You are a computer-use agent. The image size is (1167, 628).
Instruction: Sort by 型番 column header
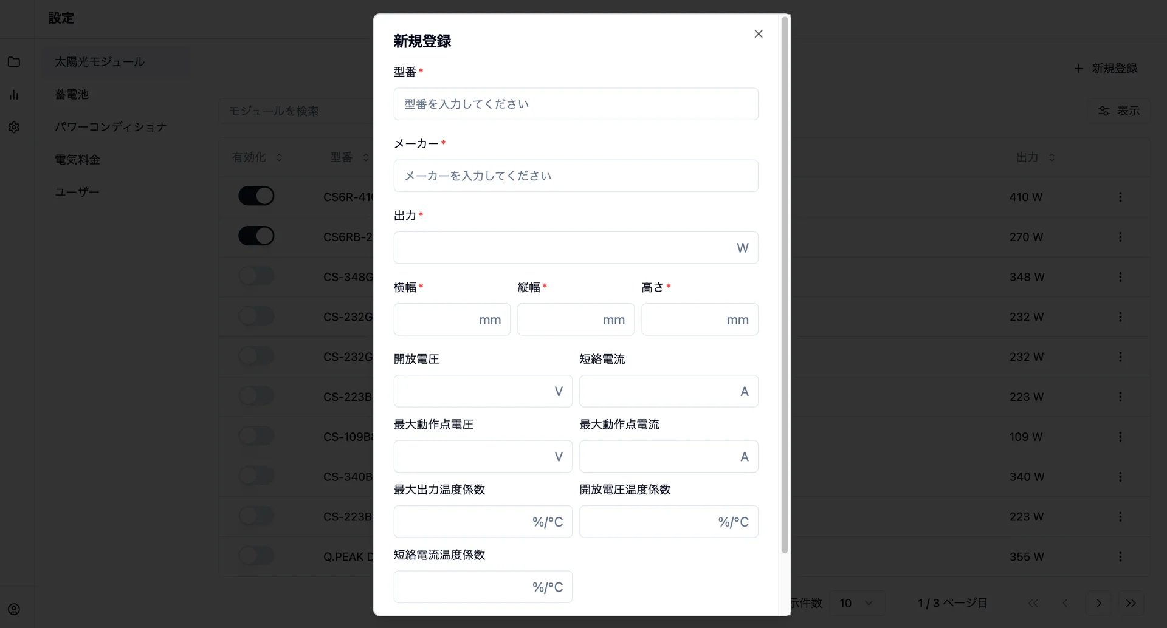pyautogui.click(x=349, y=157)
